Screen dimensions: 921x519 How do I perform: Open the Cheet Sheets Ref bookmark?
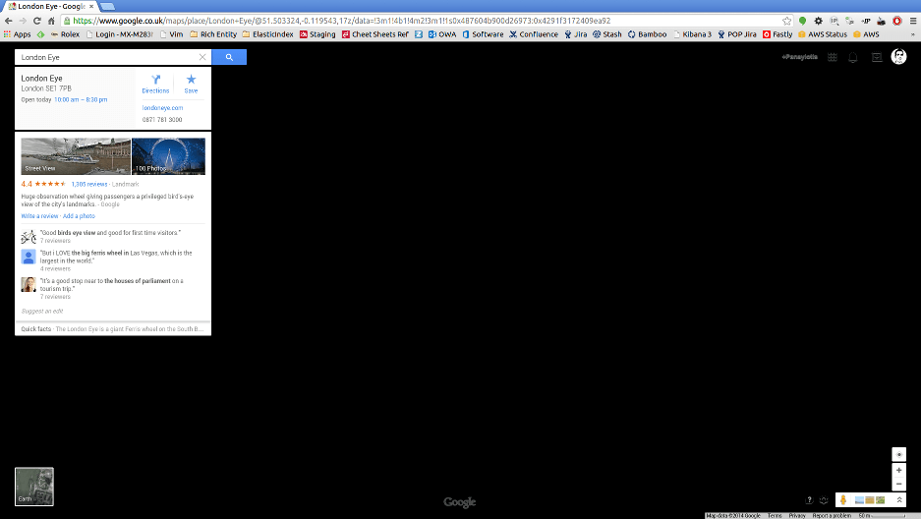374,34
